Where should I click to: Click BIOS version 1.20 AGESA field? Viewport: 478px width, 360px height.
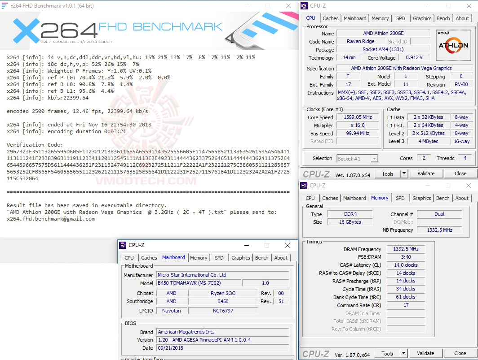point(222,340)
